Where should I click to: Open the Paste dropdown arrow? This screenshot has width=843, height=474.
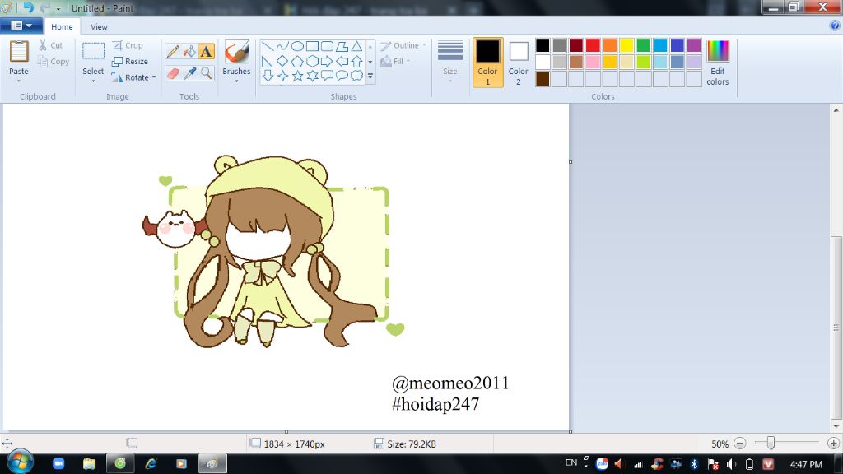point(19,81)
